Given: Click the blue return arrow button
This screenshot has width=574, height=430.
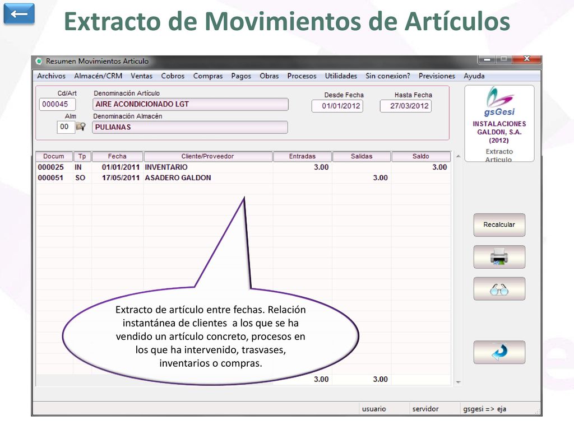Looking at the screenshot, I should 499,352.
